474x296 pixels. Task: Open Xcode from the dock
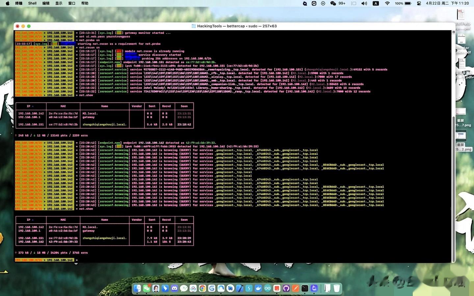(x=240, y=288)
